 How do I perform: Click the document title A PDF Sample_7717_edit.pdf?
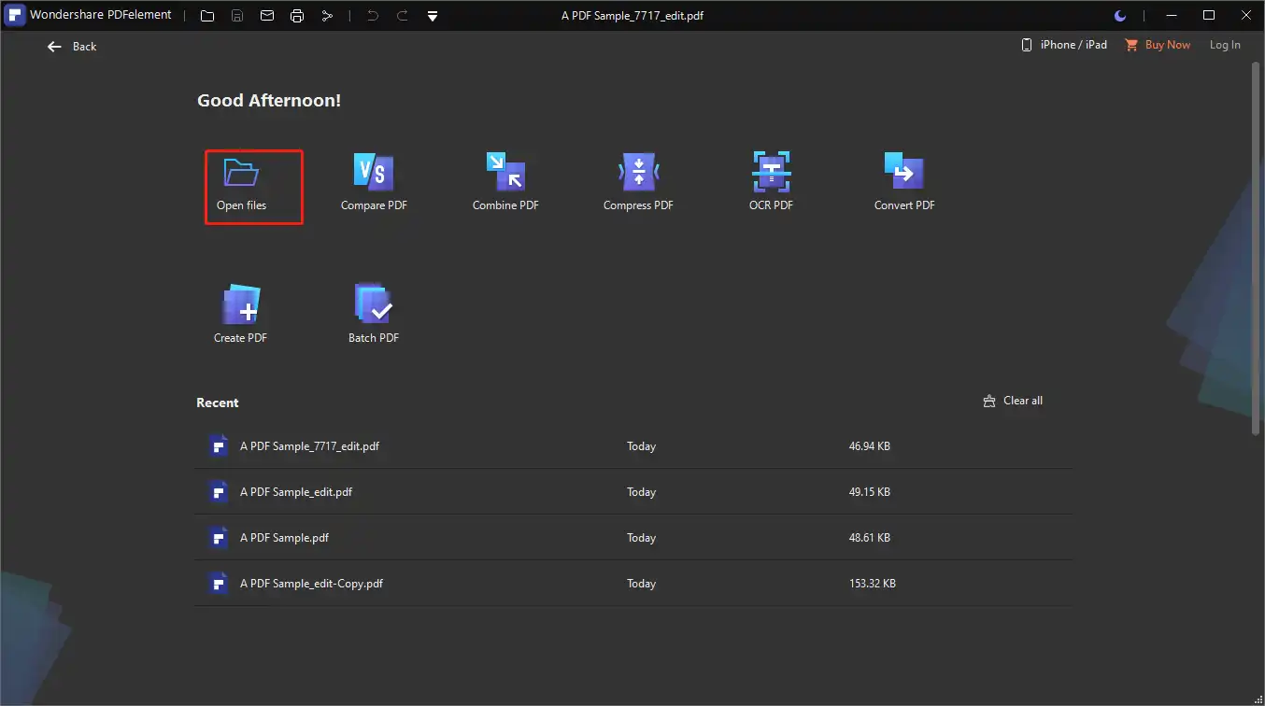(x=632, y=17)
